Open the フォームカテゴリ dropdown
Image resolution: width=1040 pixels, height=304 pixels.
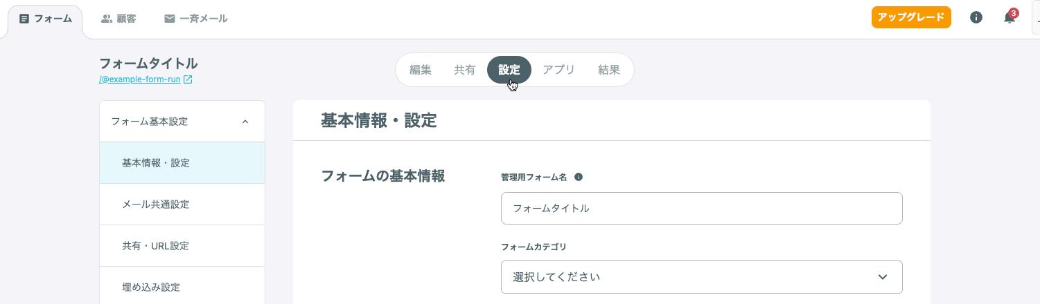coord(701,277)
